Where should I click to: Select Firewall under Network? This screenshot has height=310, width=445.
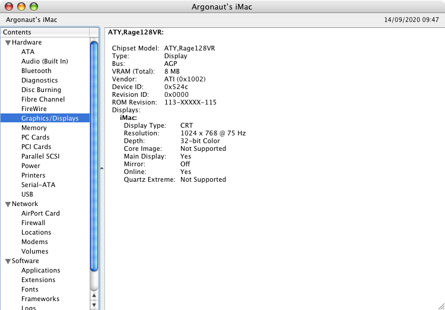coord(33,223)
